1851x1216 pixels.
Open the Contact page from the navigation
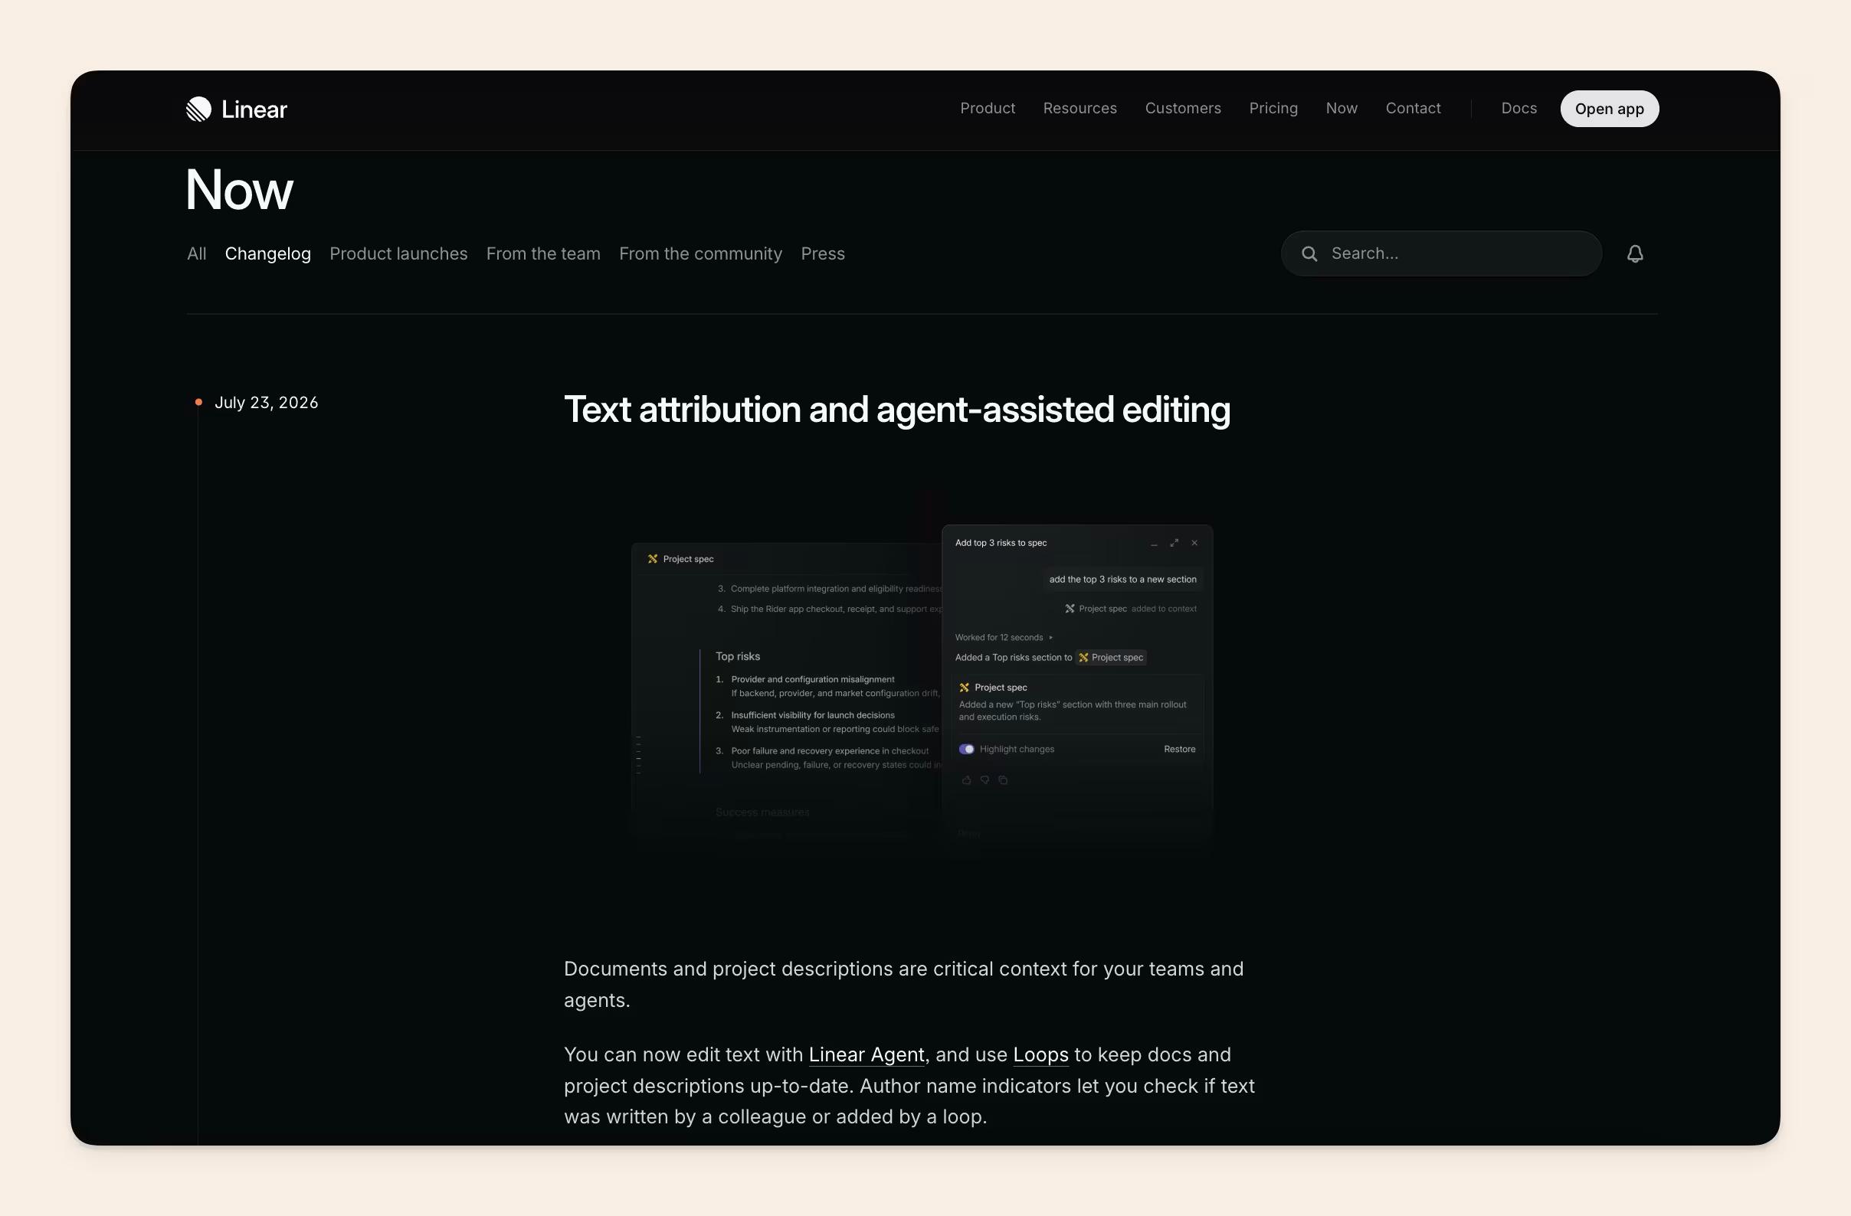point(1413,108)
